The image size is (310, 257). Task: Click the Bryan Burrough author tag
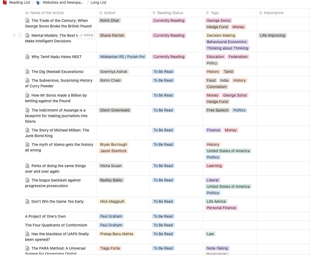[x=114, y=144]
